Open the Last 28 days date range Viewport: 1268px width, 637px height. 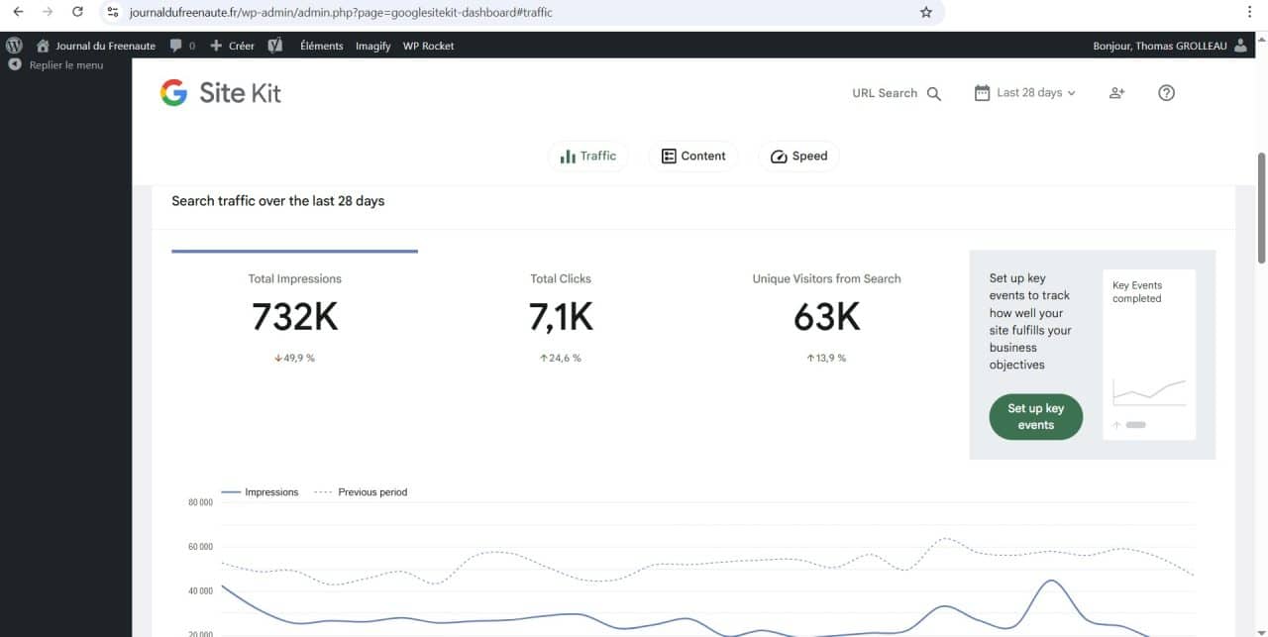coord(1025,93)
